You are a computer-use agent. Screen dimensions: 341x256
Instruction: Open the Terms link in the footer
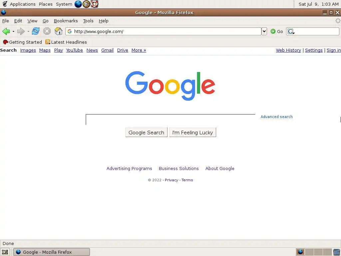pyautogui.click(x=187, y=180)
